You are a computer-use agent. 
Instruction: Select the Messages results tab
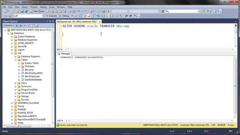click(64, 54)
